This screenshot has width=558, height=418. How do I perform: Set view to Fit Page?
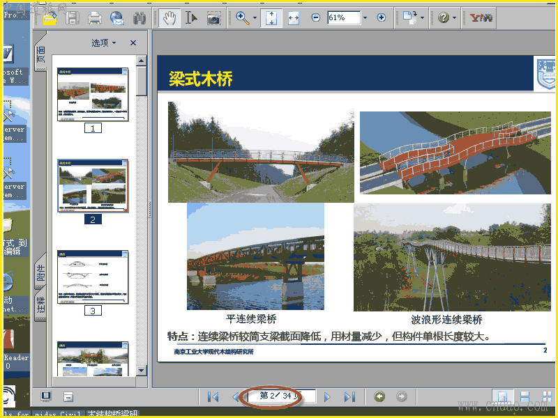coord(271,17)
